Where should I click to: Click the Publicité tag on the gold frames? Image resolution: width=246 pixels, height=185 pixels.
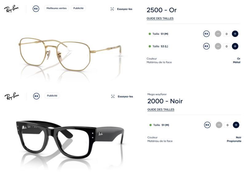click(78, 8)
